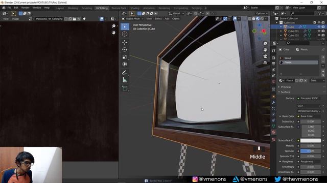Select the Cursor tool in viewport toolbar
The width and height of the screenshot is (327, 183).
point(125,34)
